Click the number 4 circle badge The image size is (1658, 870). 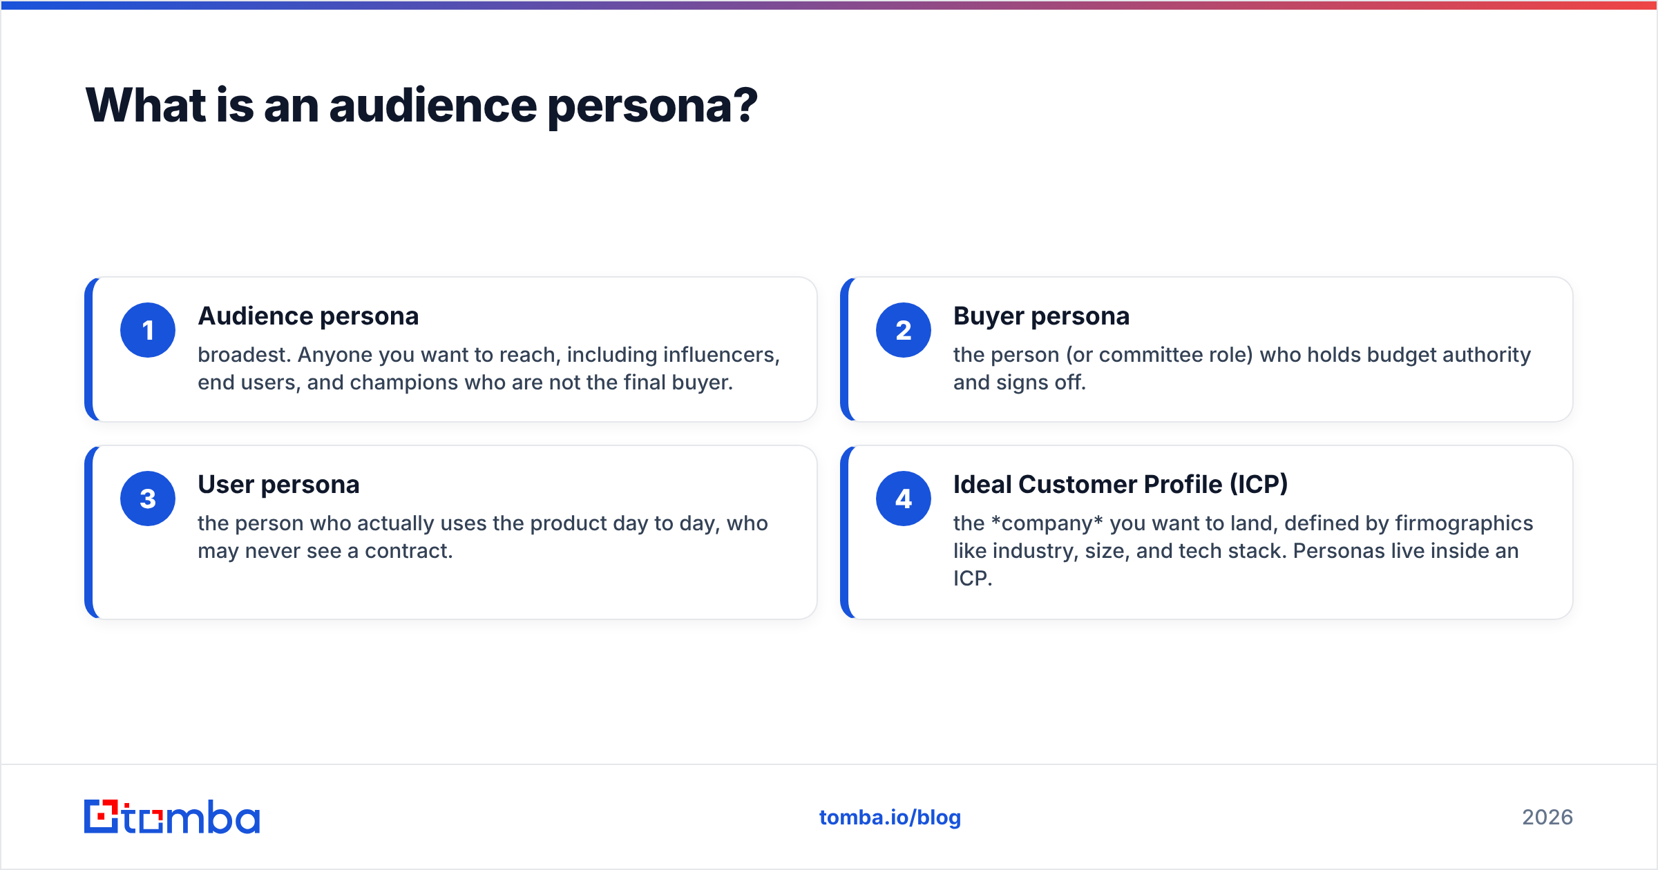[x=904, y=499]
